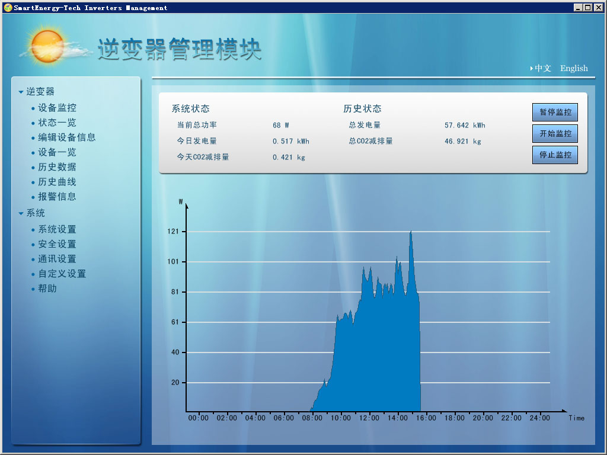Switch language to English
This screenshot has height=455, width=607.
tap(574, 68)
